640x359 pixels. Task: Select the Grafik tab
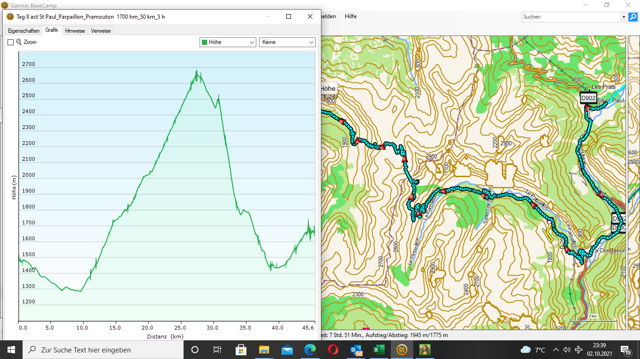pos(52,30)
